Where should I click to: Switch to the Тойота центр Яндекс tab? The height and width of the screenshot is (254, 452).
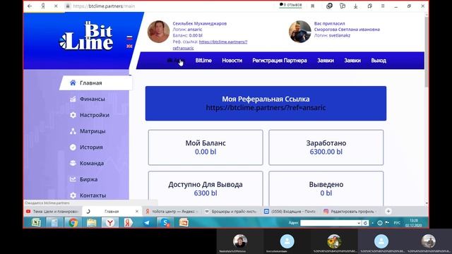[x=172, y=212]
